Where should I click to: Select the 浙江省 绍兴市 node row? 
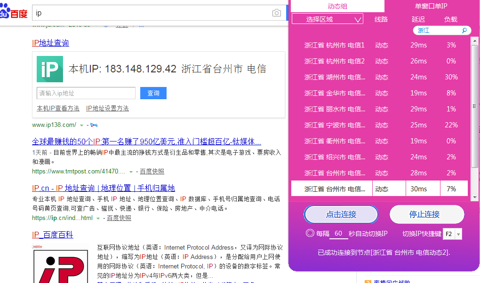tap(380, 157)
